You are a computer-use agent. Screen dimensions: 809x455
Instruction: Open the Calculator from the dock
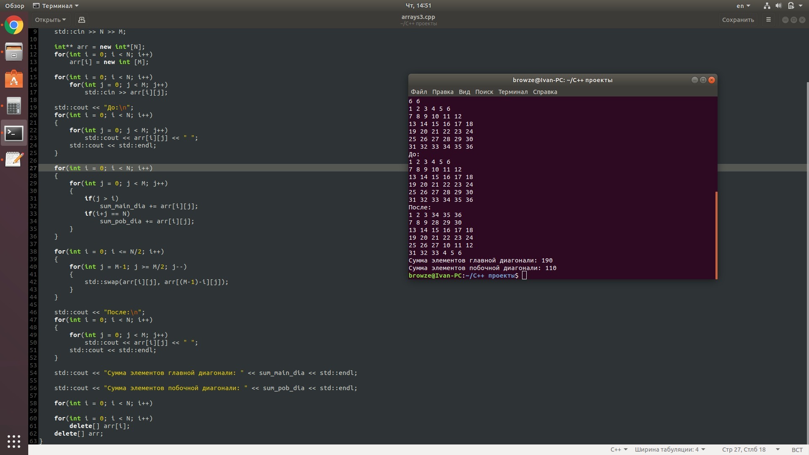coord(14,106)
